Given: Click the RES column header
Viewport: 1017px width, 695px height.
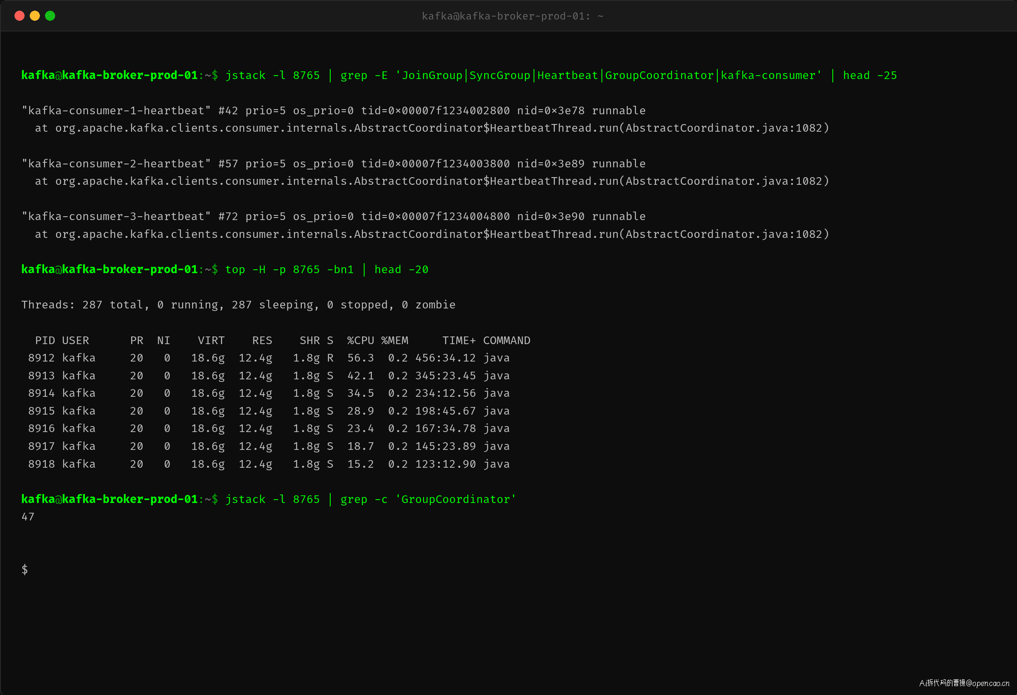Looking at the screenshot, I should point(262,340).
